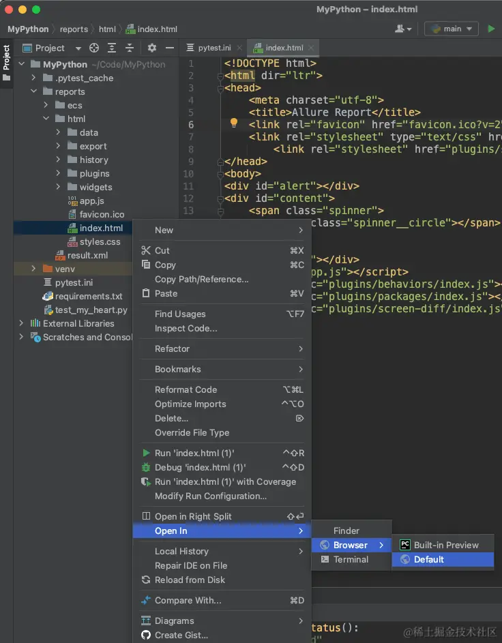Image resolution: width=502 pixels, height=643 pixels.
Task: Expand the ecs folder
Action: coord(46,105)
